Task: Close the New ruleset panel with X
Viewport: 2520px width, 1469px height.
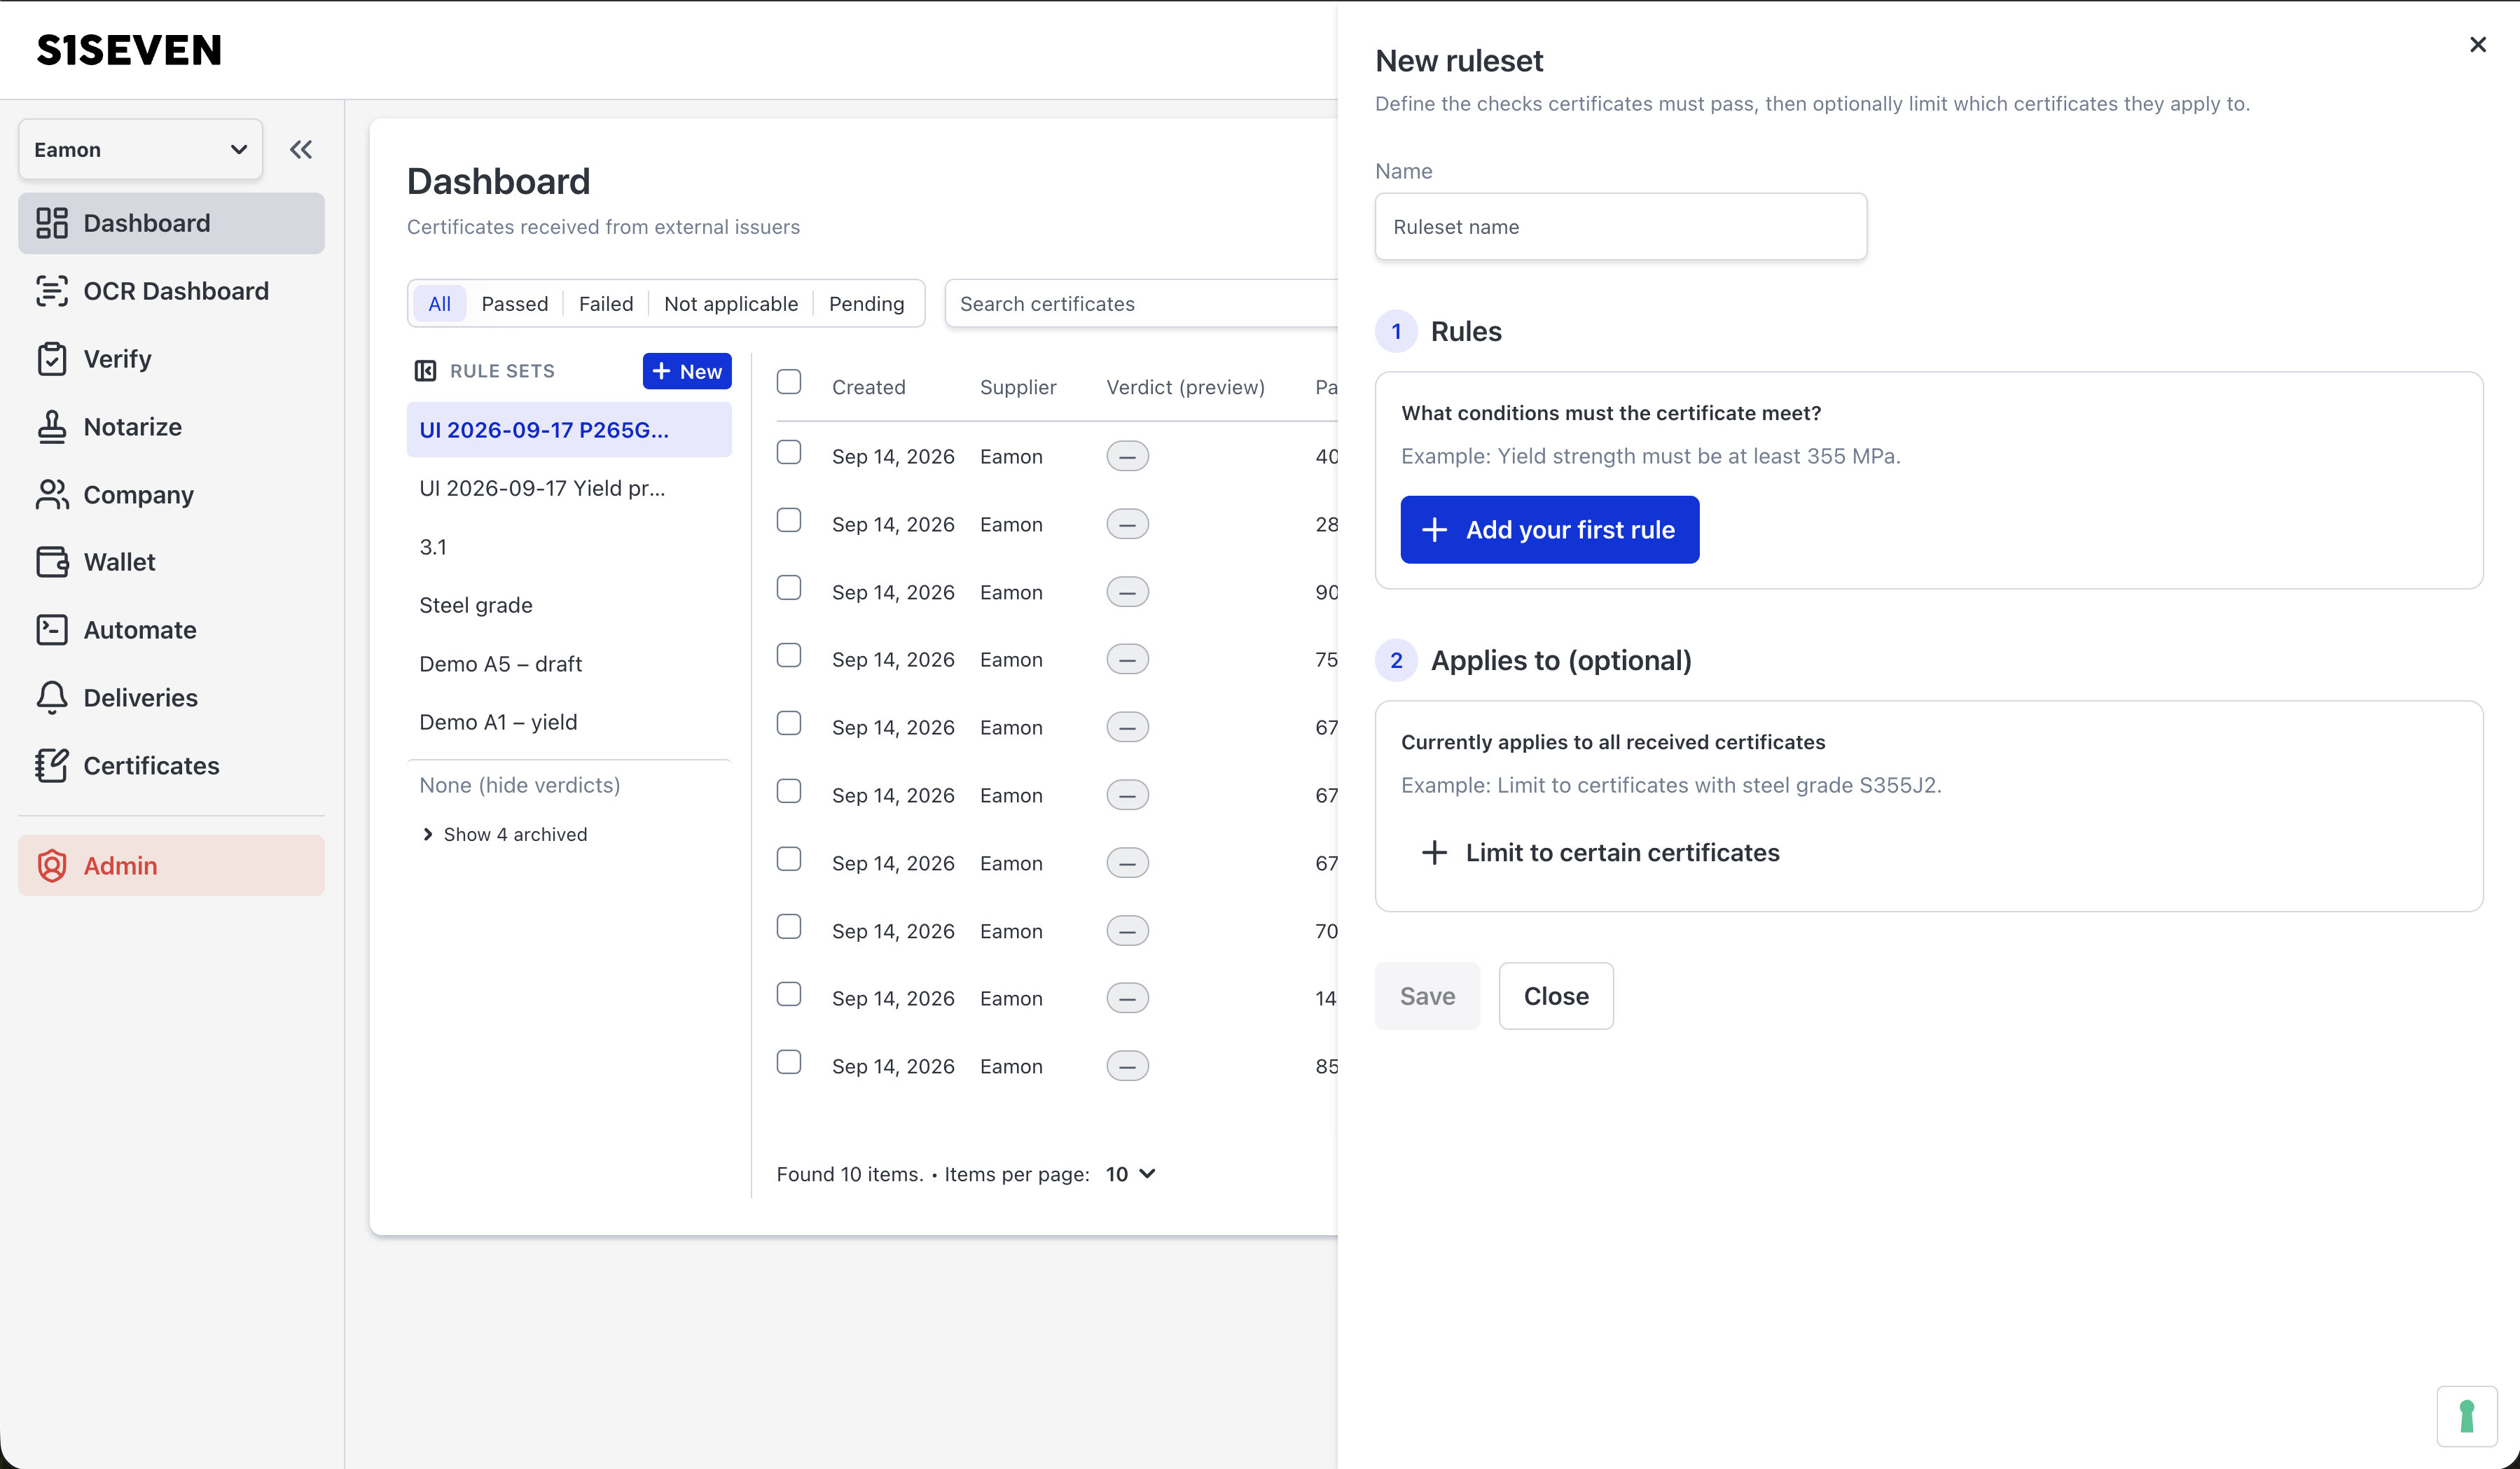Action: 2478,45
